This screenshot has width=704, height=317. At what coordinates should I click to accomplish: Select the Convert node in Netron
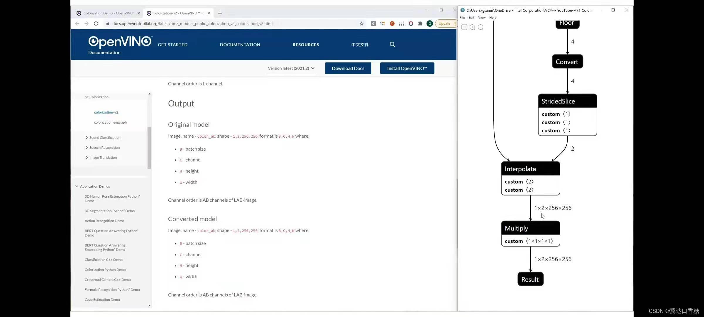click(x=567, y=62)
